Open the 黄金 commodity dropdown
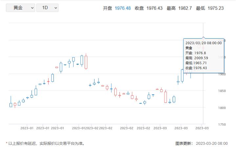The image size is (236, 150). [x=20, y=8]
